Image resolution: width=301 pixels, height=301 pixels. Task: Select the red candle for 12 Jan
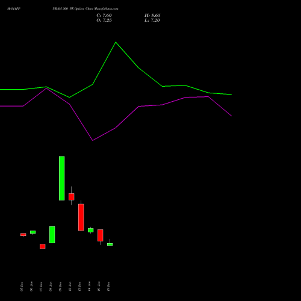[72, 197]
